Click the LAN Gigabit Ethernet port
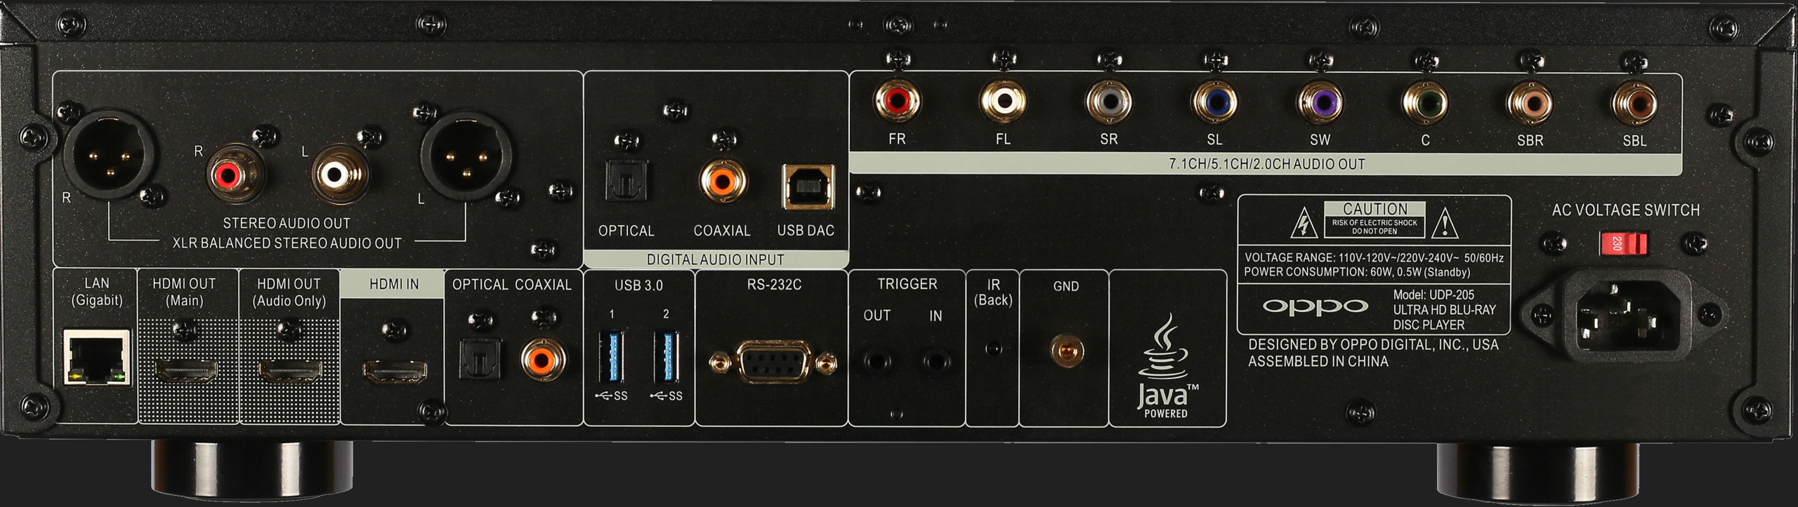Image resolution: width=1798 pixels, height=507 pixels. tap(97, 358)
